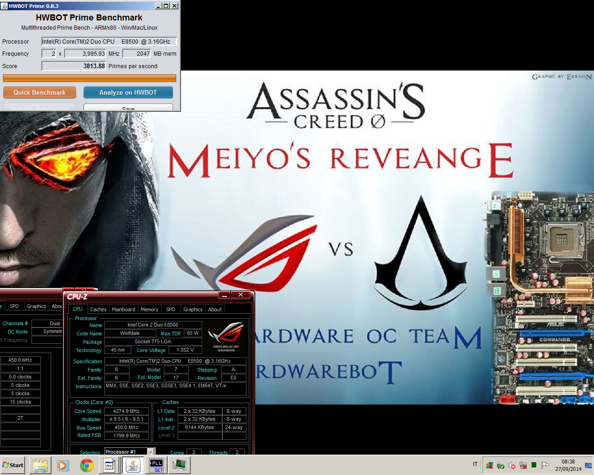Screen dimensions: 594x475
Task: Open the Action Center flag icon
Action: tap(545, 465)
